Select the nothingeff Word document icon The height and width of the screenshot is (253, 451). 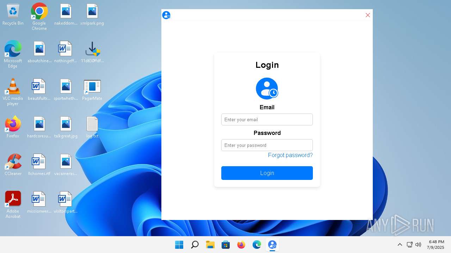tap(66, 52)
